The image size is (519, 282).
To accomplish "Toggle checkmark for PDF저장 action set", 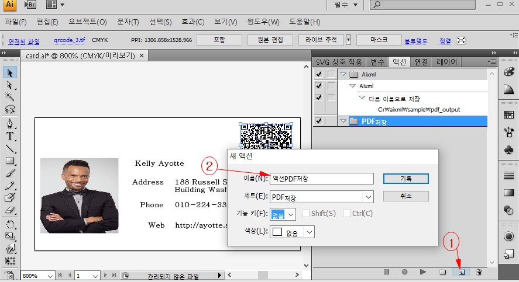I will [318, 121].
